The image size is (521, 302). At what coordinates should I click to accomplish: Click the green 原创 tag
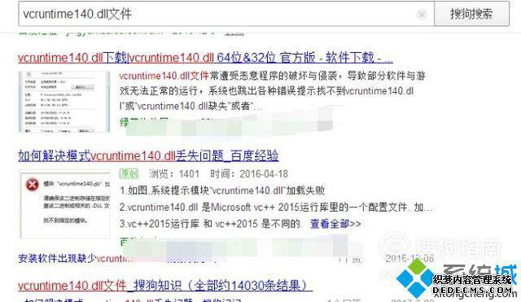point(129,173)
